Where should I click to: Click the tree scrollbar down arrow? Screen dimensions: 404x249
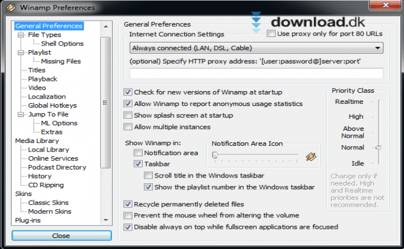(x=106, y=220)
